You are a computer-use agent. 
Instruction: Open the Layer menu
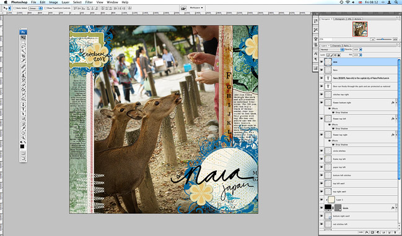pos(66,2)
